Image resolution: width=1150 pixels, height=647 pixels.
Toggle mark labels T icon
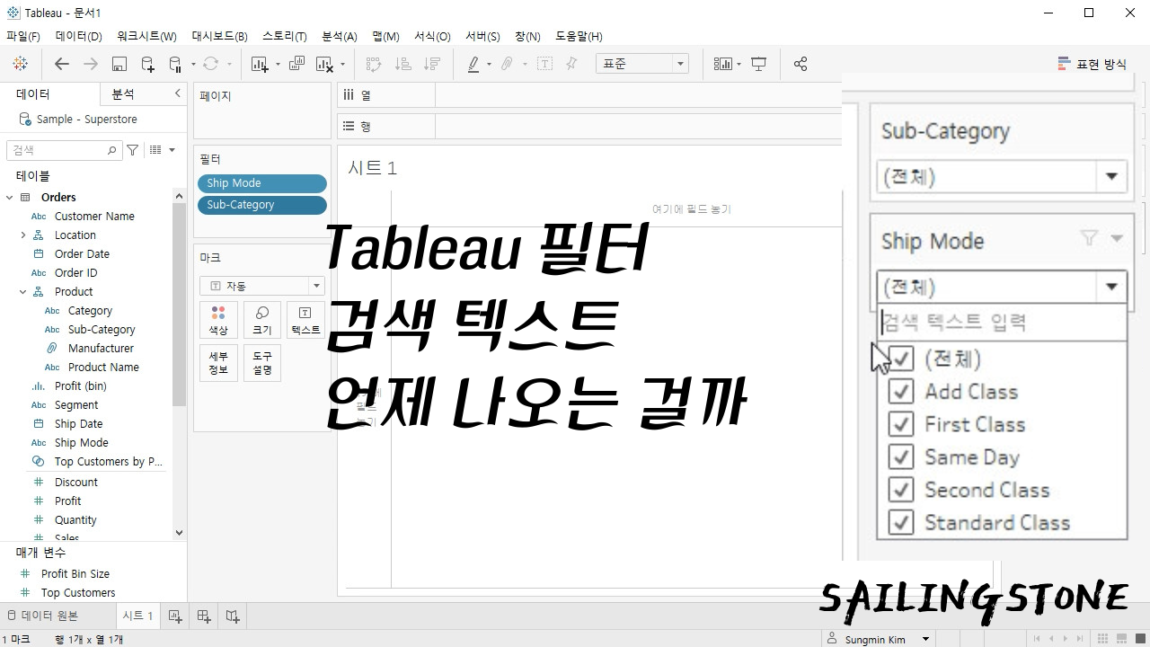click(544, 64)
